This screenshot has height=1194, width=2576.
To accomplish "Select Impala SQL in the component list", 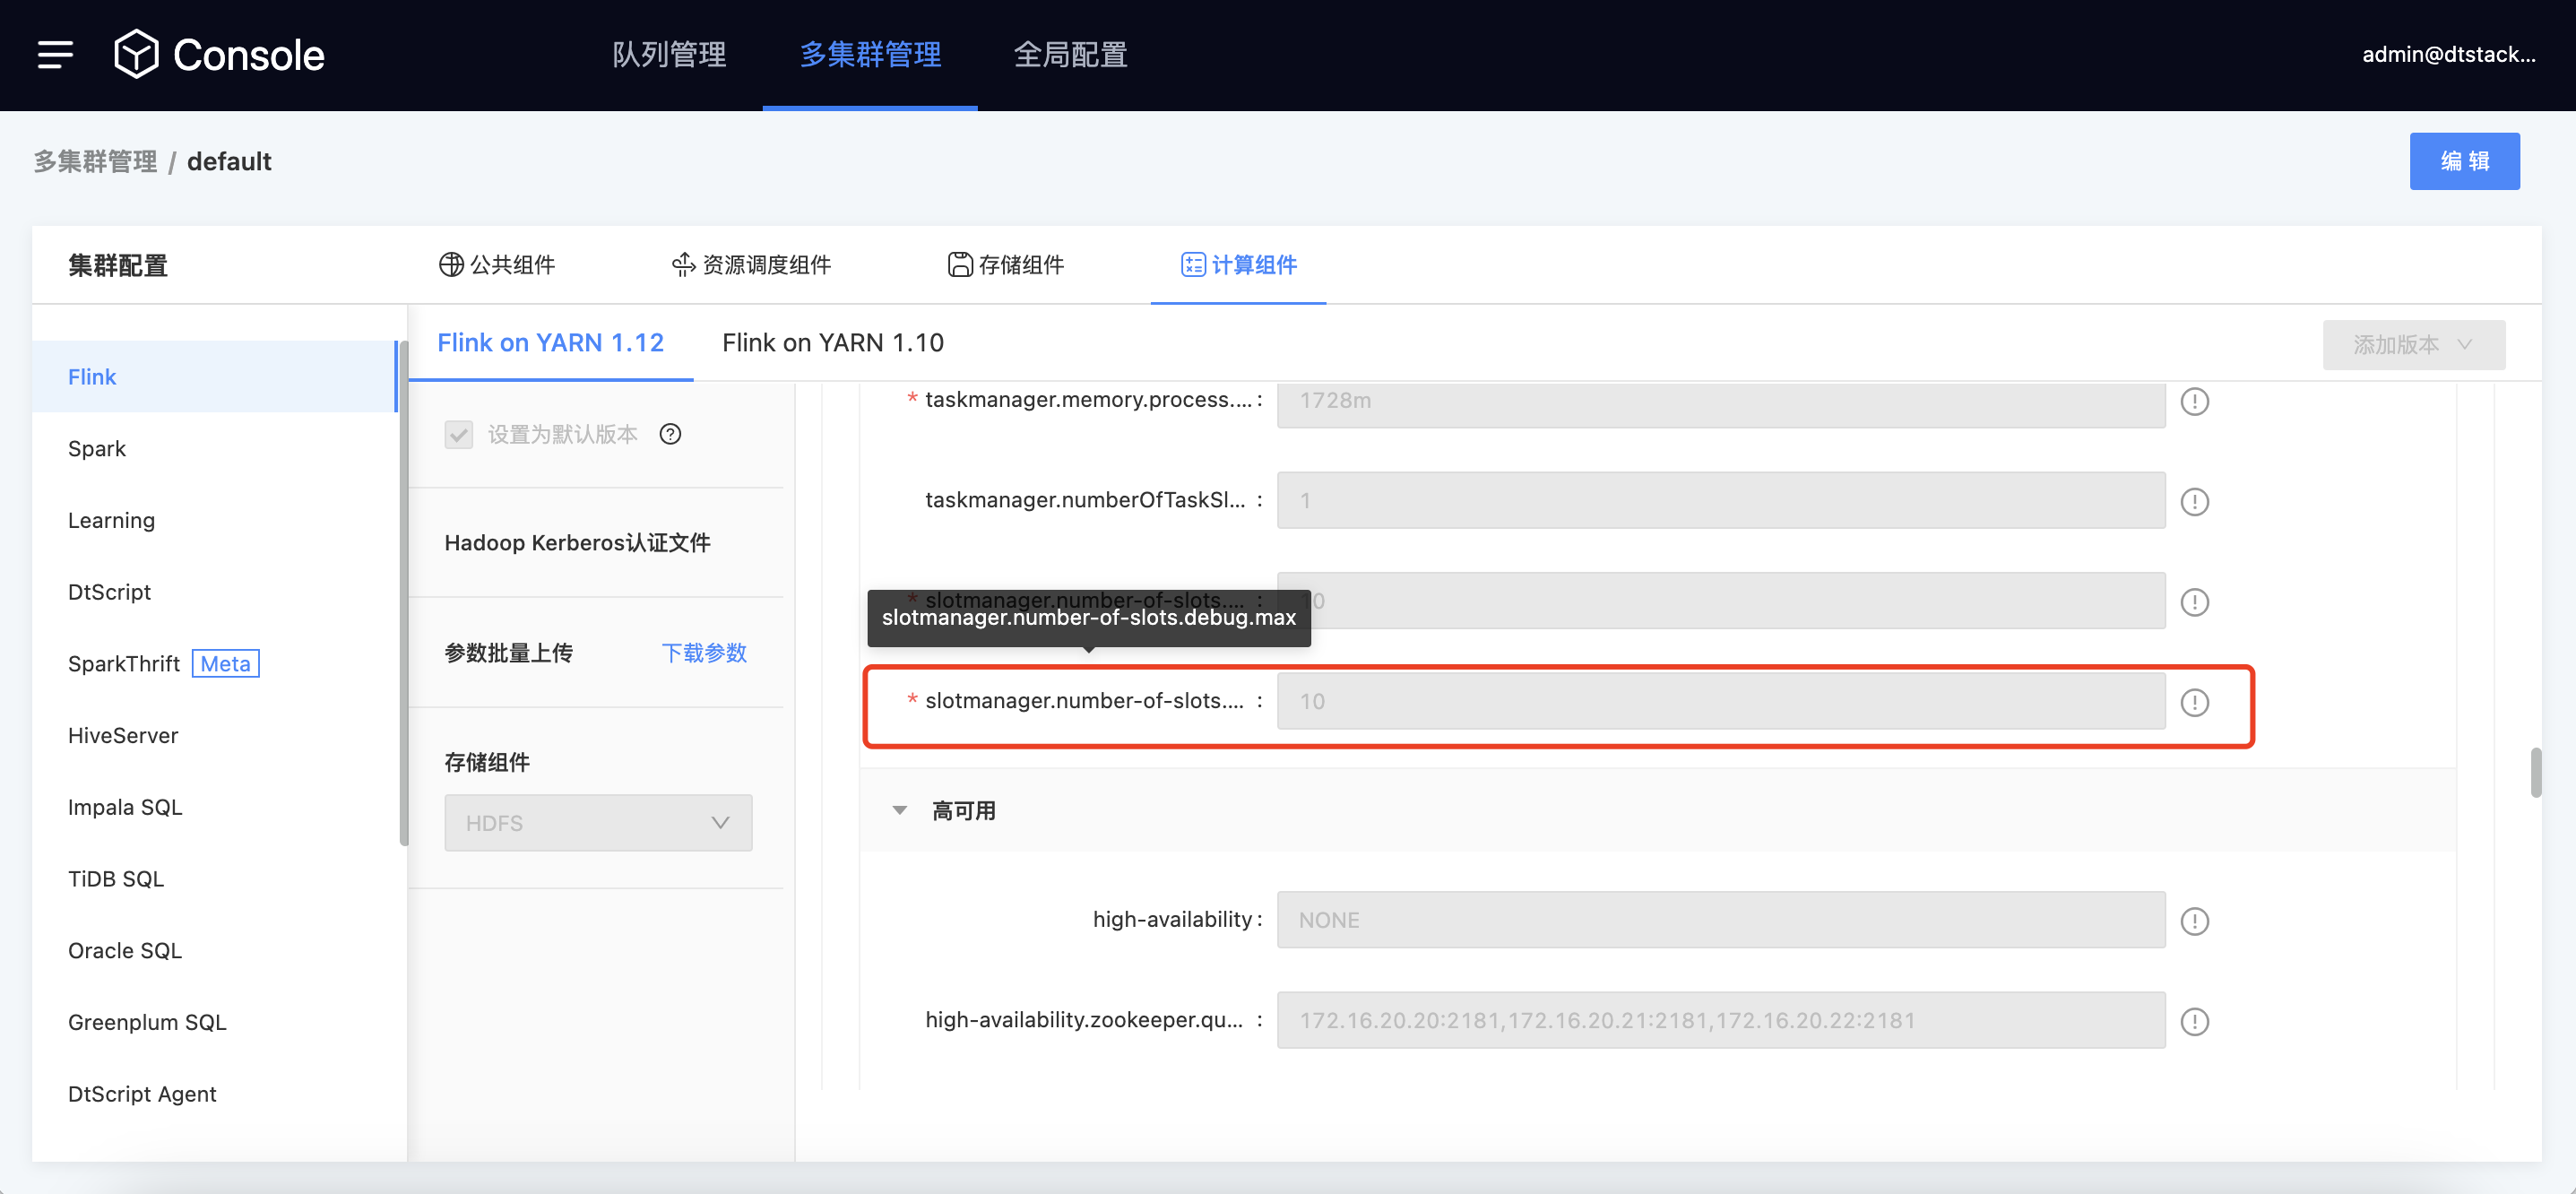I will pyautogui.click(x=214, y=807).
